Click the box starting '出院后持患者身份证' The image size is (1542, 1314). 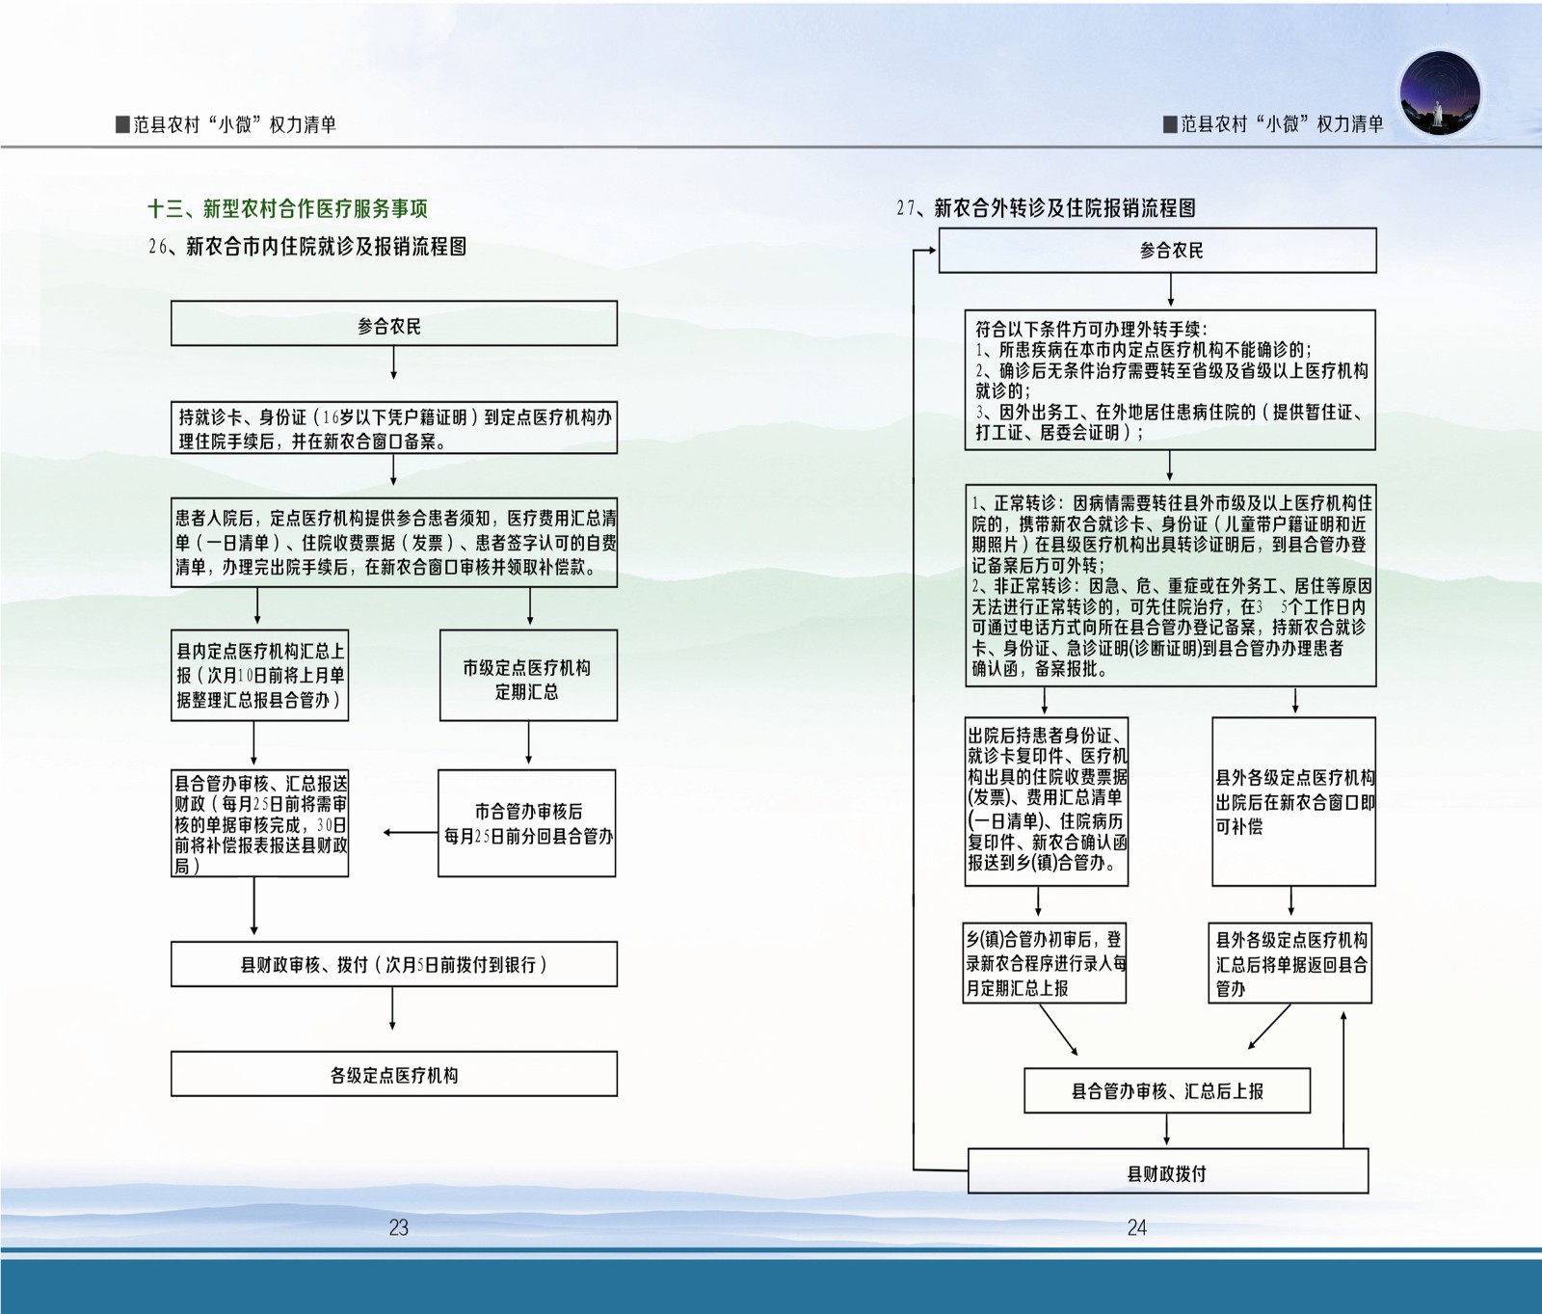tap(1046, 801)
